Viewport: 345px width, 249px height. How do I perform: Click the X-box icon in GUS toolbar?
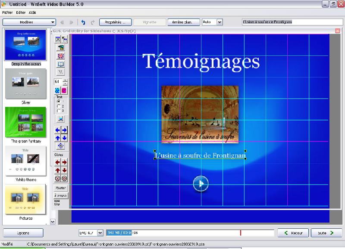[x=58, y=40]
